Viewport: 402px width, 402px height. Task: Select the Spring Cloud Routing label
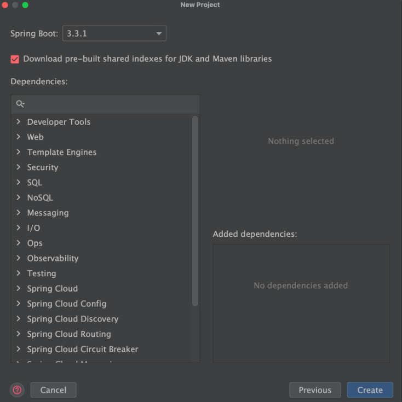69,334
